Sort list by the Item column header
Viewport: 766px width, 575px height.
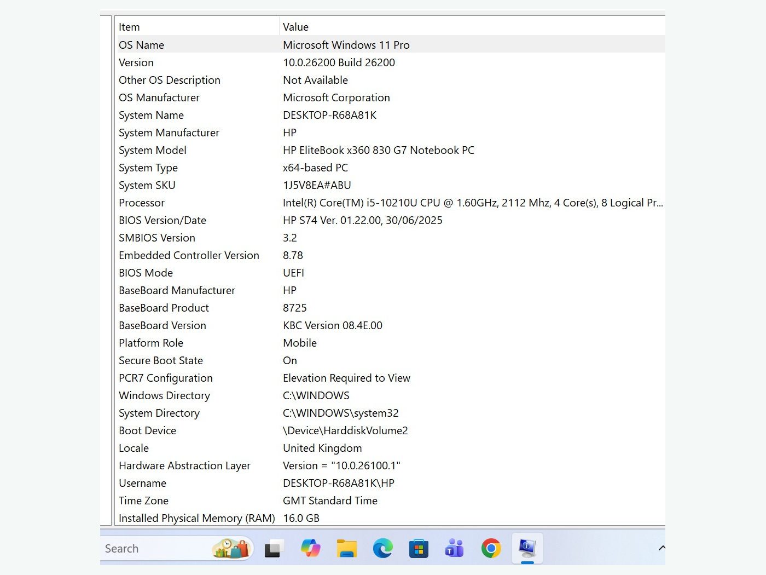click(x=197, y=27)
